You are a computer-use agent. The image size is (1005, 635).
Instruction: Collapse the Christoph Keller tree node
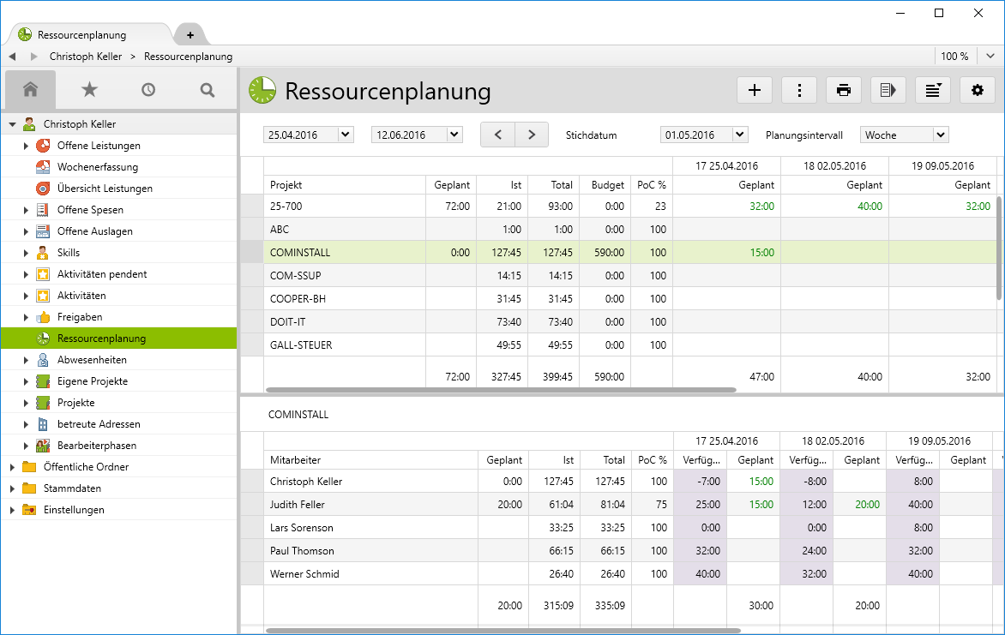pos(13,124)
